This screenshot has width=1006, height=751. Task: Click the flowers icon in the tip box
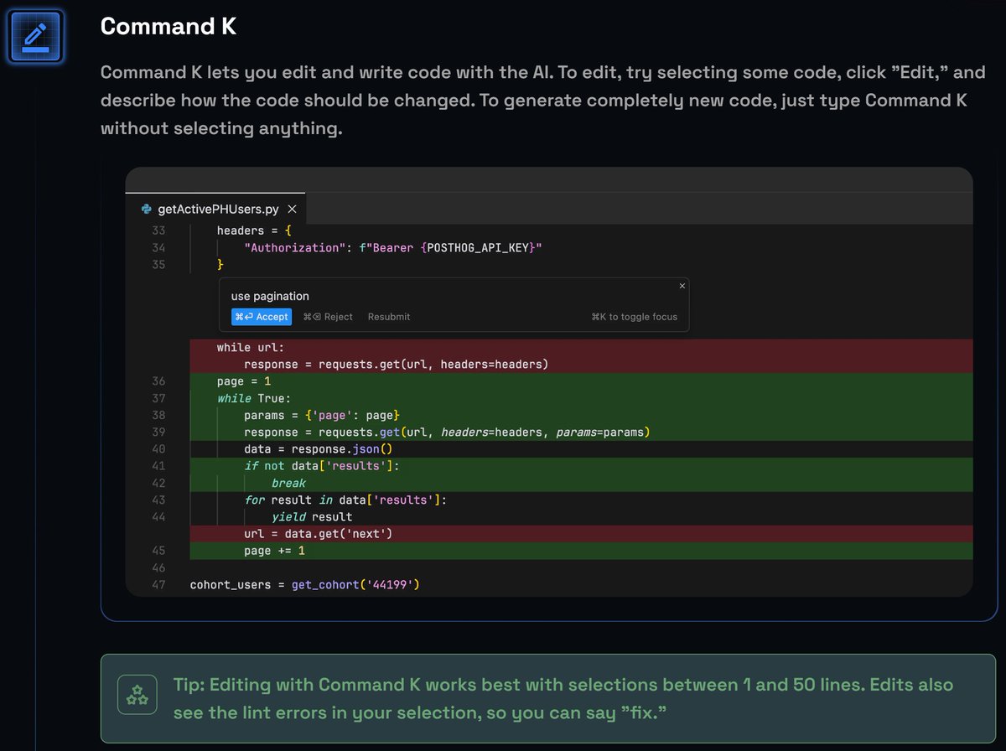click(137, 694)
